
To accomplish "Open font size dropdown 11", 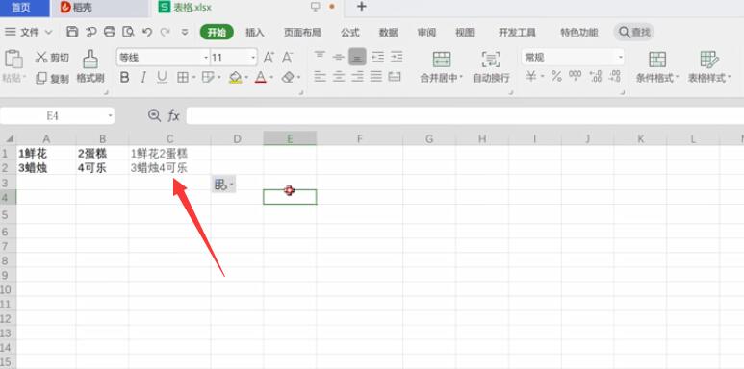I will (253, 58).
